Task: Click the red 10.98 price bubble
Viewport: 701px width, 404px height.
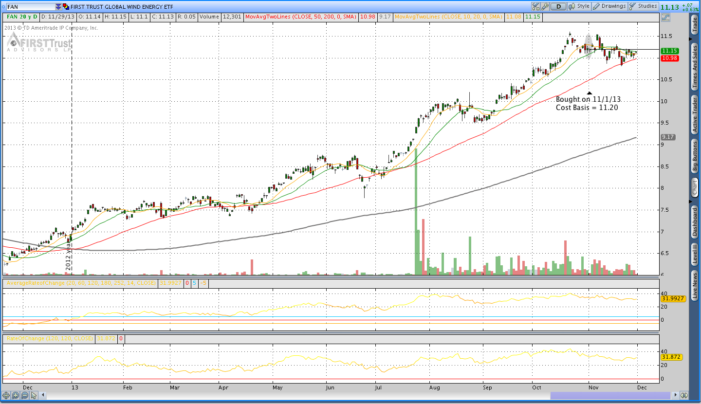Action: click(670, 58)
